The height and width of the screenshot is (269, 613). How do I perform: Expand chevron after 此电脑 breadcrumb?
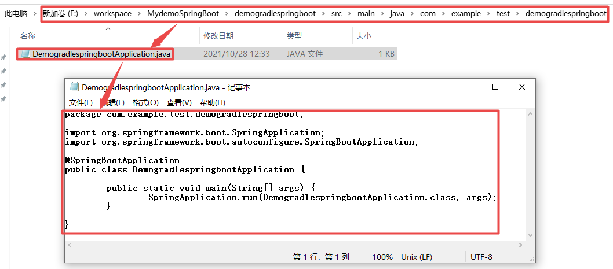[x=35, y=14]
